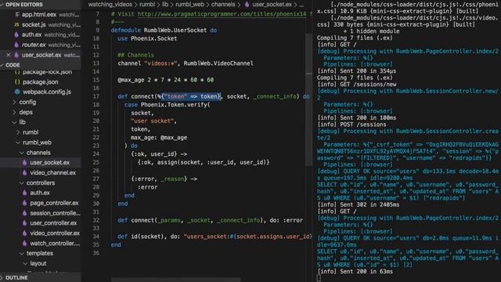Click the editor vertical scrollbar
Screen dimensions: 501x282
309,99
